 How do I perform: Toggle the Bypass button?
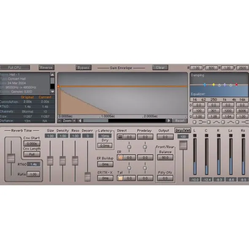(84, 68)
